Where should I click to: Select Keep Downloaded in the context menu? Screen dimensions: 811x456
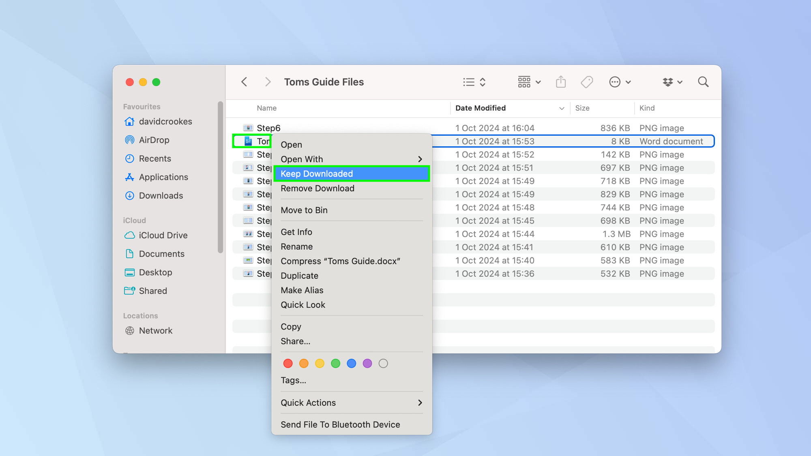click(x=316, y=173)
